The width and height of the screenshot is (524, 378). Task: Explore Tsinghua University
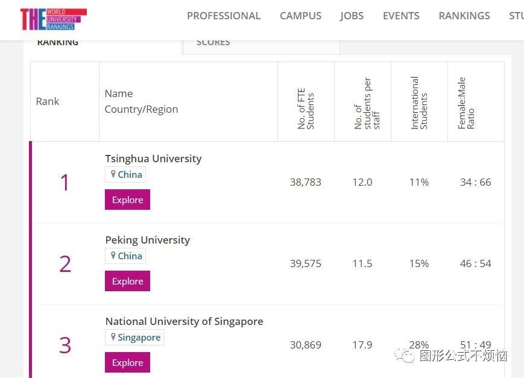point(127,200)
